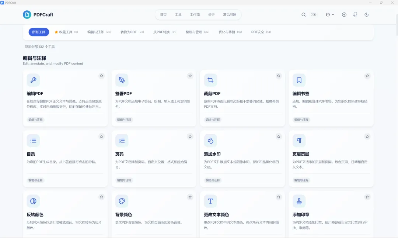
Task: Favorite the 编辑PDF tool with star
Action: (x=102, y=76)
